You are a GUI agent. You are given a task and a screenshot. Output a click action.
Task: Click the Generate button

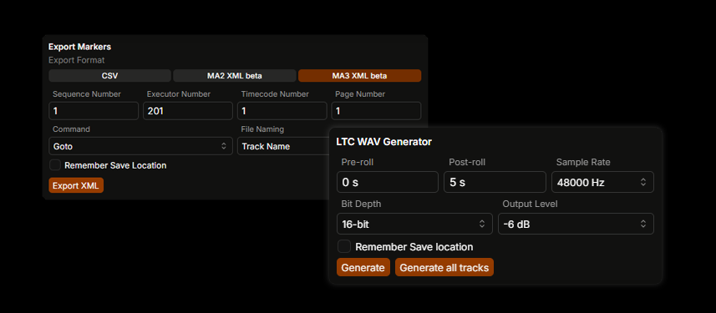coord(363,267)
